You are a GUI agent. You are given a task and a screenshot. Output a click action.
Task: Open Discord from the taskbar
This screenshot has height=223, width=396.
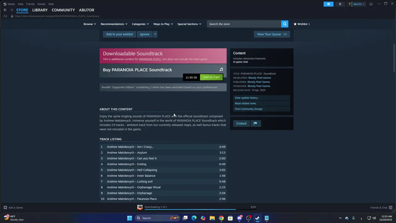pos(239,218)
